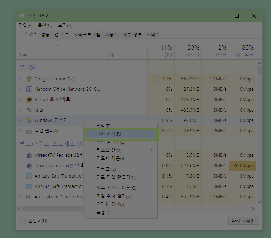
Task: Click the afreecatvstreamer icon
Action: tap(29, 166)
